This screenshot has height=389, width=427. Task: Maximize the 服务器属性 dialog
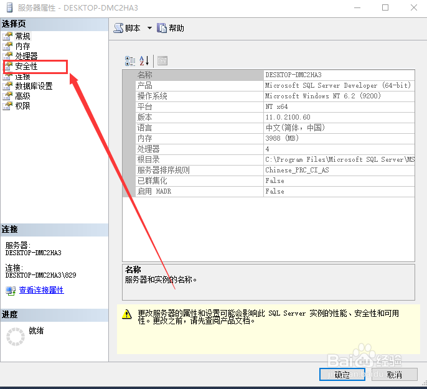tap(385, 7)
